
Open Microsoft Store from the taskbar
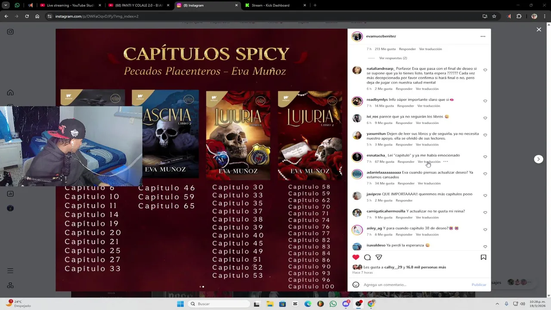tap(282, 304)
